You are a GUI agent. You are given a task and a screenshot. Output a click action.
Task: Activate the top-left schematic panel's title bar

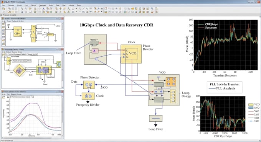pos(33,18)
